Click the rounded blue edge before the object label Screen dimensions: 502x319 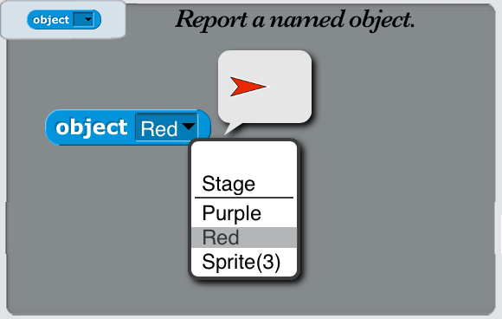pos(50,127)
